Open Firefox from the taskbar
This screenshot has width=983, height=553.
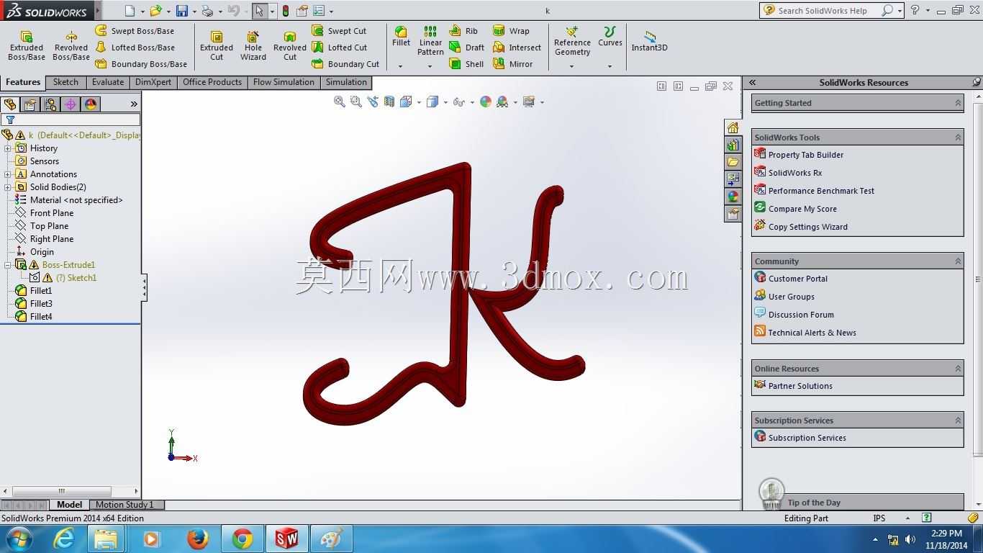pyautogui.click(x=197, y=539)
